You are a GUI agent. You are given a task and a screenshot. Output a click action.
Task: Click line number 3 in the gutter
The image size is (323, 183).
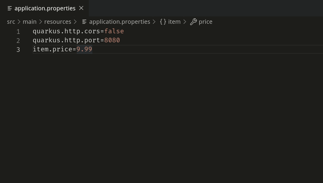coord(18,50)
